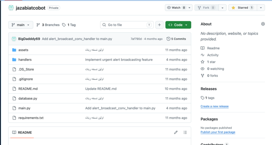Open the main.py file
The width and height of the screenshot is (272, 145).
click(24, 108)
